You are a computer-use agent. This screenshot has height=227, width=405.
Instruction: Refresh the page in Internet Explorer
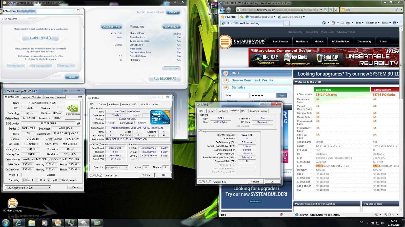(331, 10)
